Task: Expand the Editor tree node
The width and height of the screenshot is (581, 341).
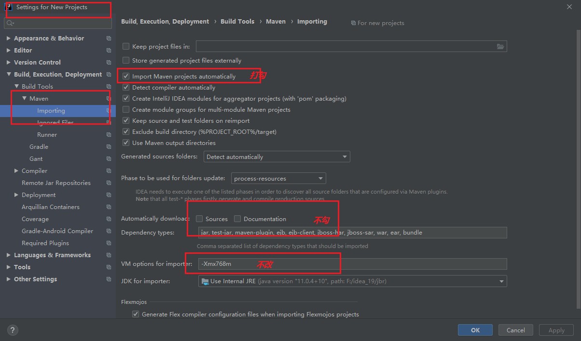Action: click(x=9, y=51)
